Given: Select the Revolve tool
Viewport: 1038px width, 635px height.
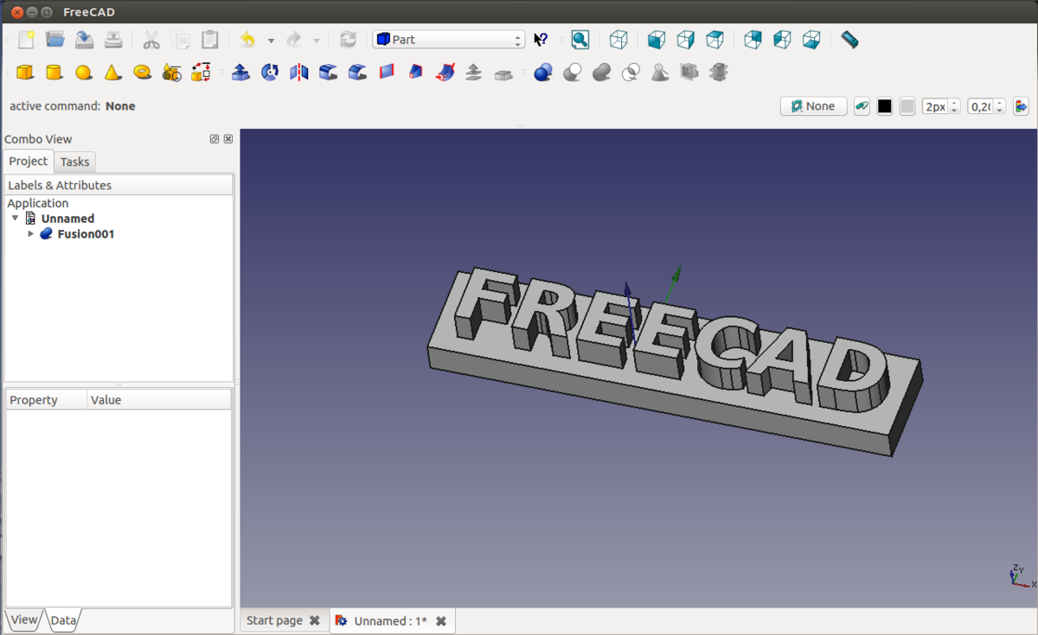Looking at the screenshot, I should click(x=270, y=73).
